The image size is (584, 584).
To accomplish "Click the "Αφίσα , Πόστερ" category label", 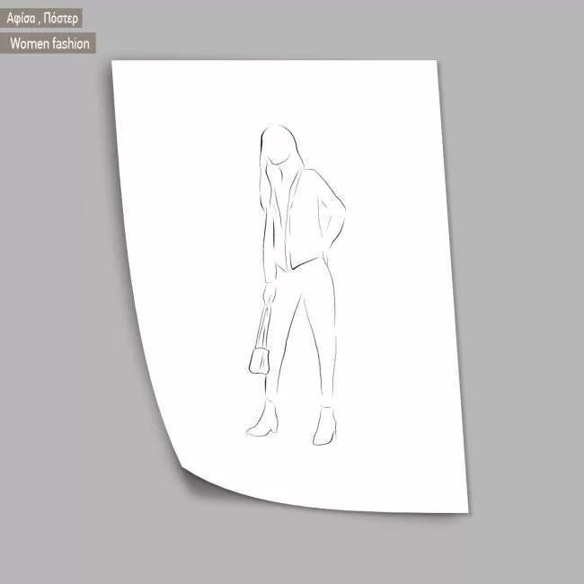I will 42,18.
